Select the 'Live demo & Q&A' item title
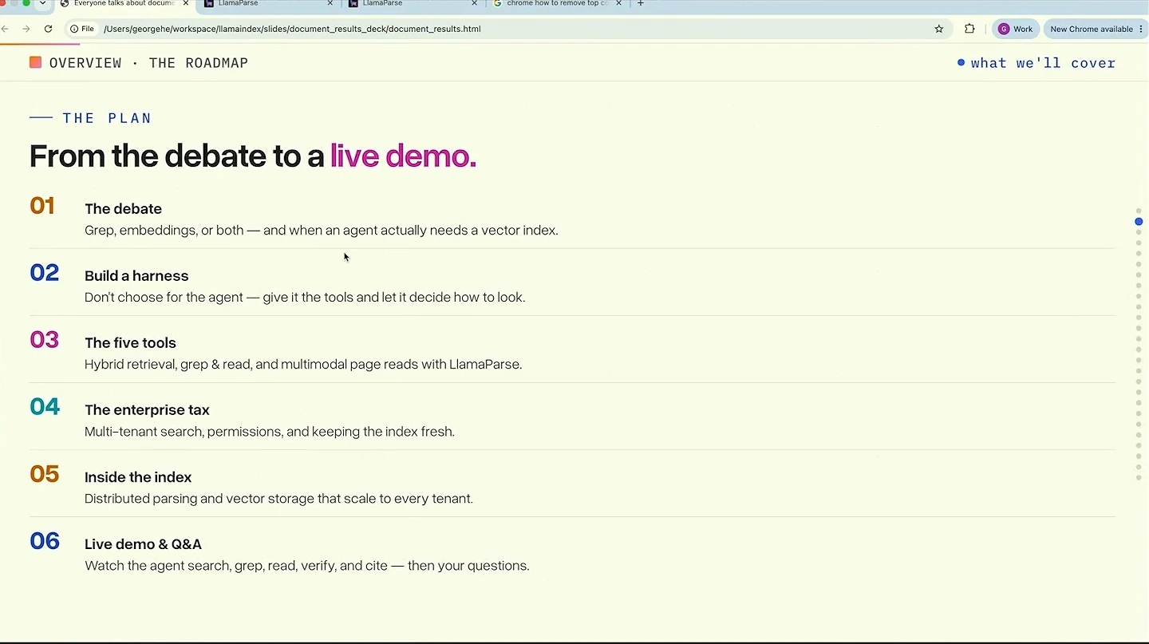Image resolution: width=1149 pixels, height=644 pixels. pyautogui.click(x=143, y=544)
